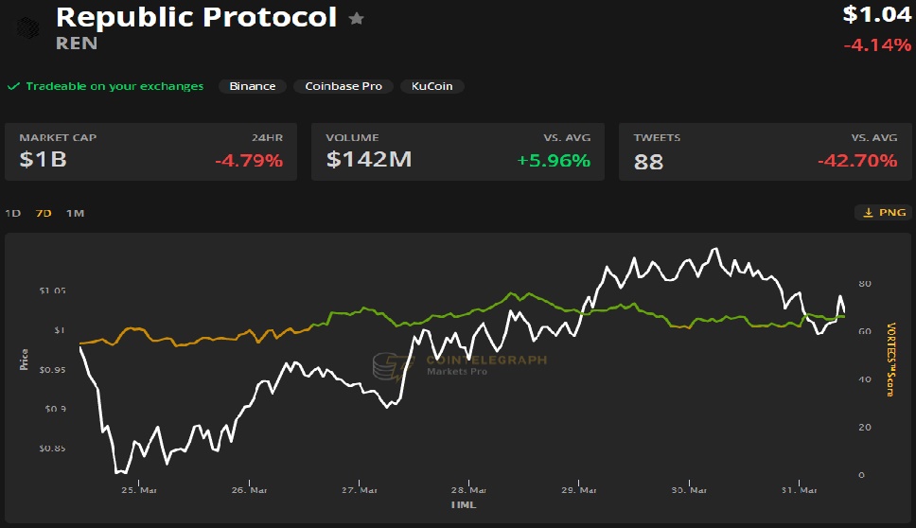Click the 27. Mar date on time axis
Screen dimensions: 916x528
coord(360,490)
